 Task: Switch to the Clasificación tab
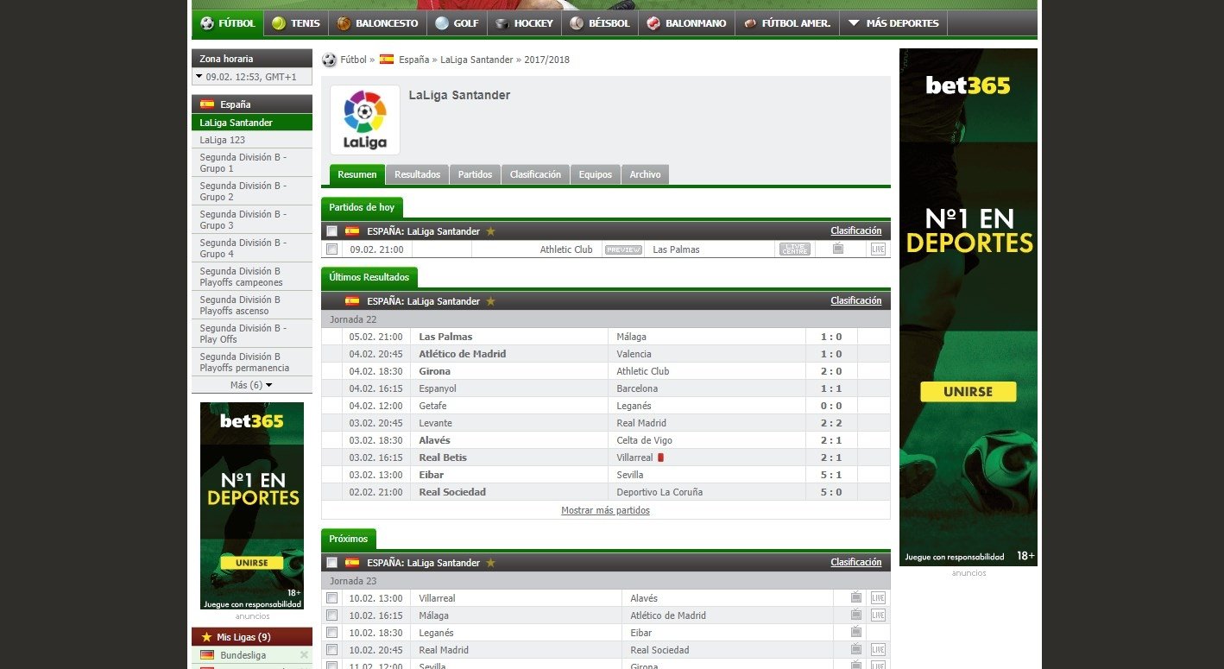point(535,174)
